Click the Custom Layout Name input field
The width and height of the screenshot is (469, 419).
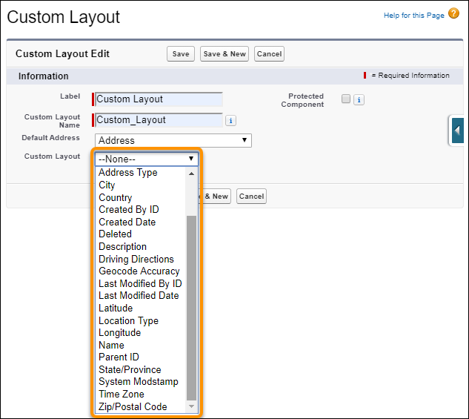(159, 120)
